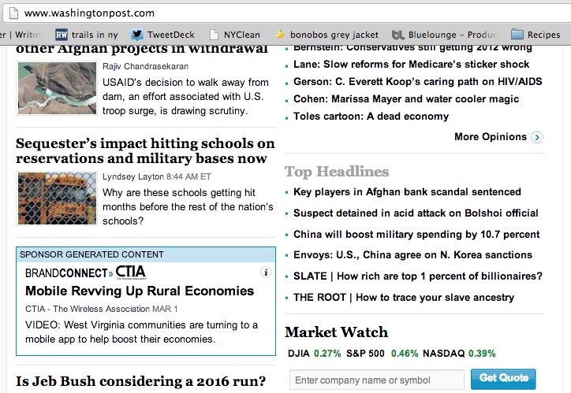Click the Get Quote button

[502, 379]
